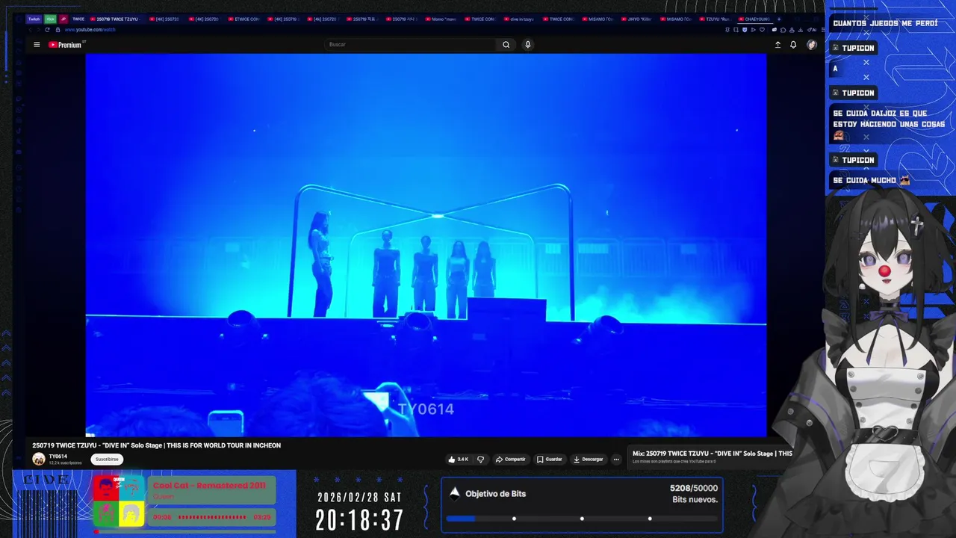Open the TY0614 channel name link
The height and width of the screenshot is (538, 956).
pyautogui.click(x=58, y=457)
